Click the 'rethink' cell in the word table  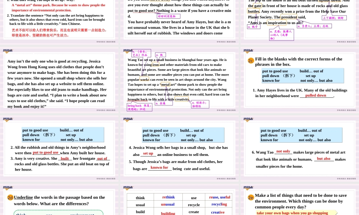click(x=168, y=197)
